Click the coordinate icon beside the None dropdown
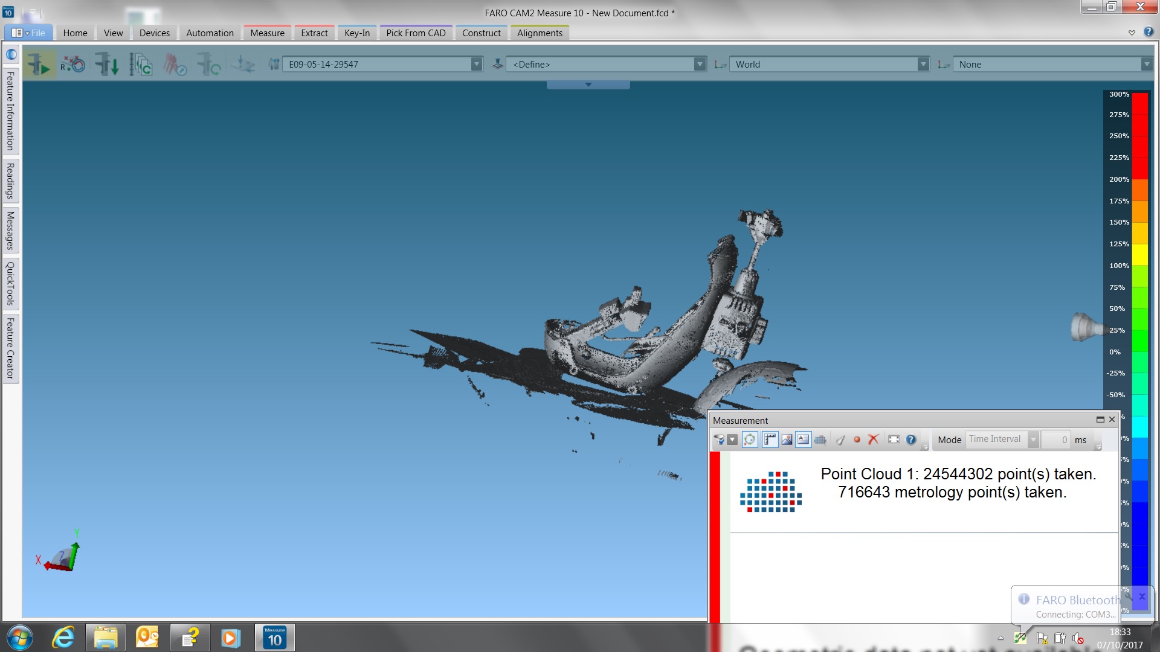This screenshot has height=652, width=1160. coord(944,64)
